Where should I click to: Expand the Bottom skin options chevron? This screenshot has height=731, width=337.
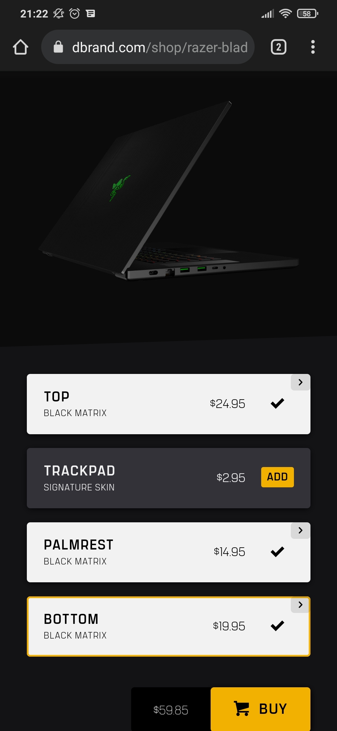[300, 605]
